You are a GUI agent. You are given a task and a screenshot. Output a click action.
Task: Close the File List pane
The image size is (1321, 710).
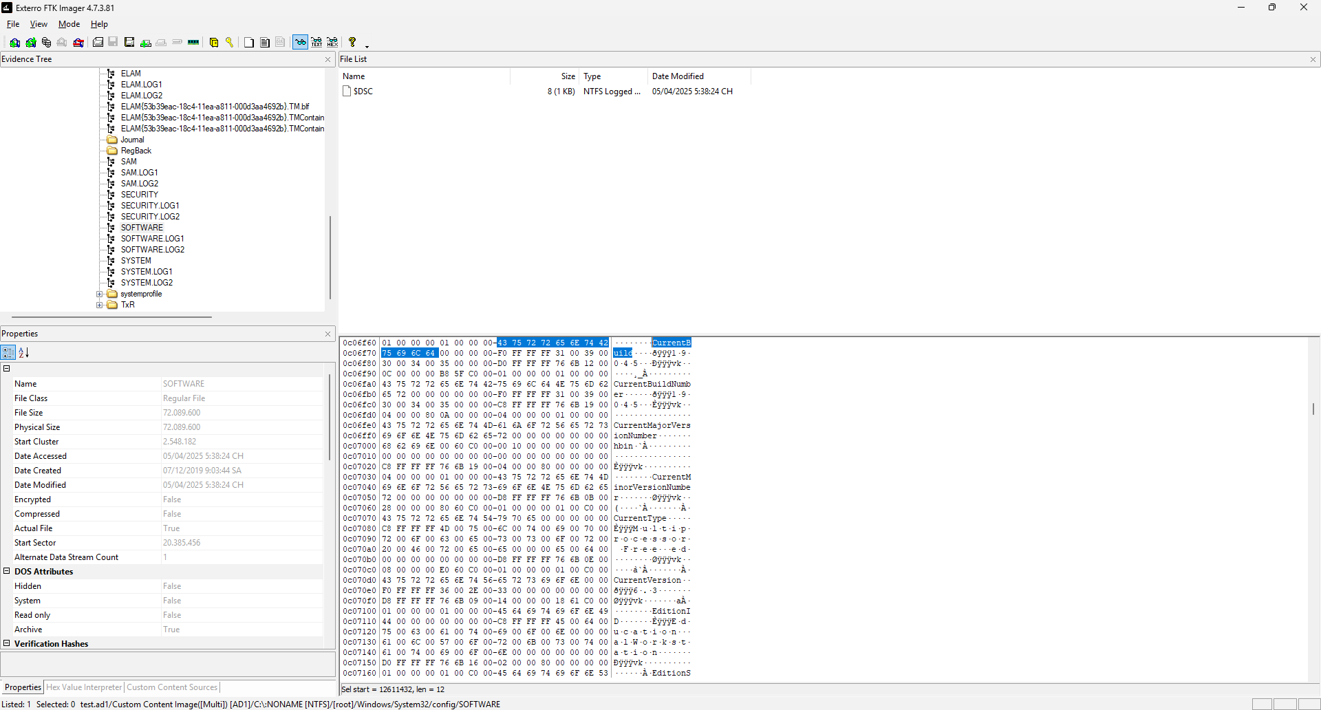click(x=1313, y=60)
